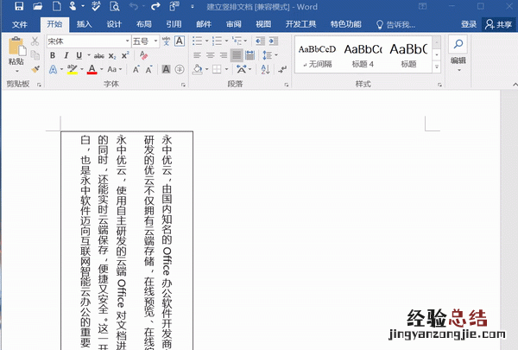Open the borders dropdown arrow
518x350 pixels.
click(x=226, y=69)
